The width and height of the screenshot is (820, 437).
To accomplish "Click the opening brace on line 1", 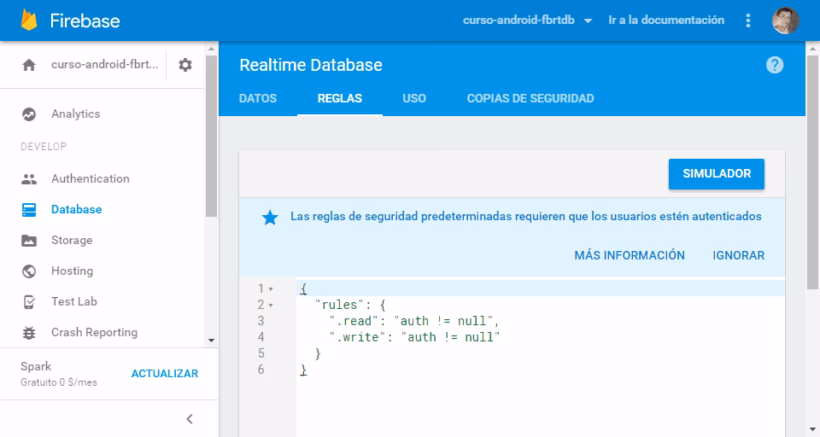I will click(x=303, y=288).
